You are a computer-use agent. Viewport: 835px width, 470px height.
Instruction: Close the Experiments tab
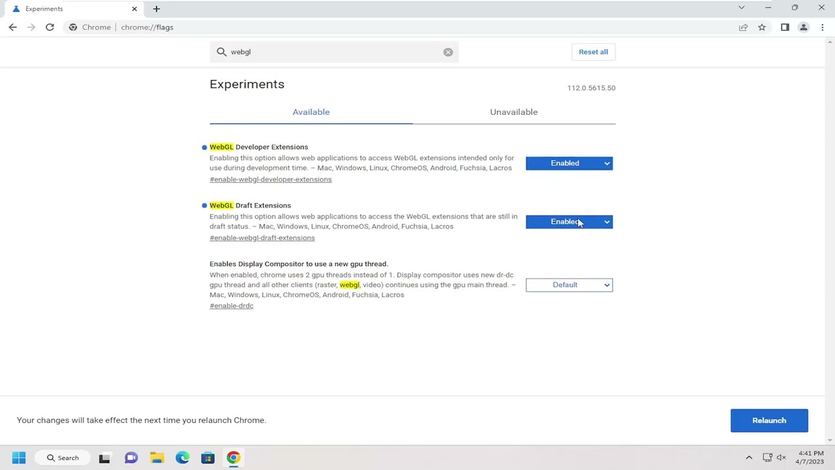134,8
